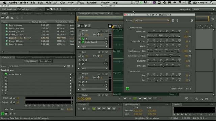Open the Wi-Fi menu bar icon

click(180, 3)
